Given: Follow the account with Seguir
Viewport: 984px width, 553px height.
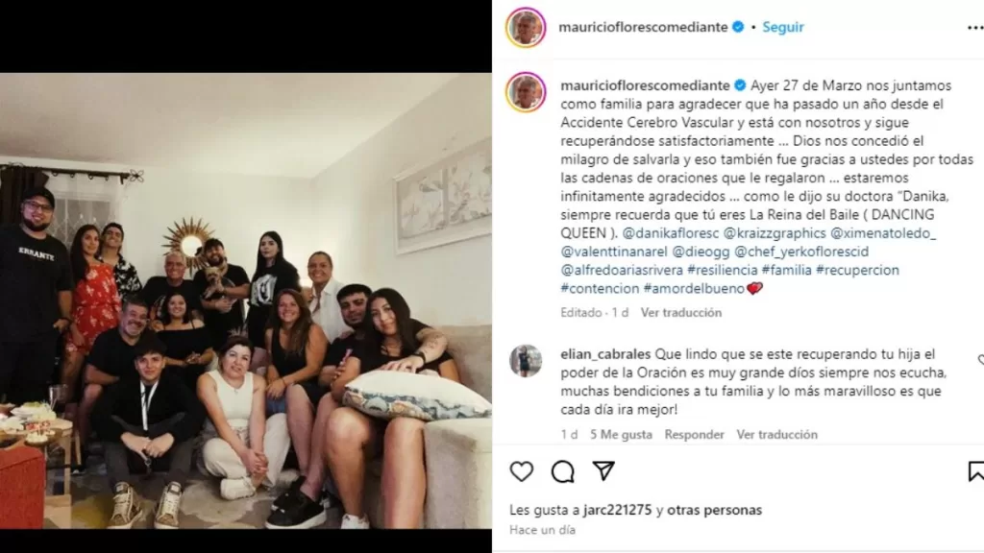Looking at the screenshot, I should tap(782, 27).
